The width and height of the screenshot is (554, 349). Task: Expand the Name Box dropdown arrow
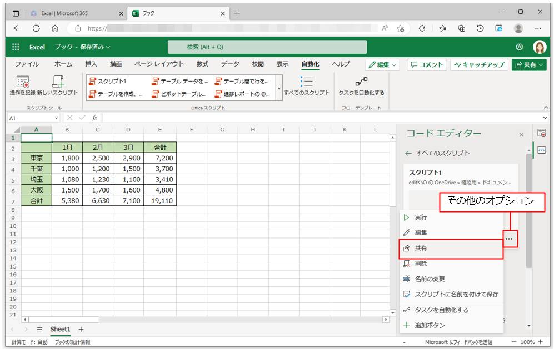tap(56, 118)
